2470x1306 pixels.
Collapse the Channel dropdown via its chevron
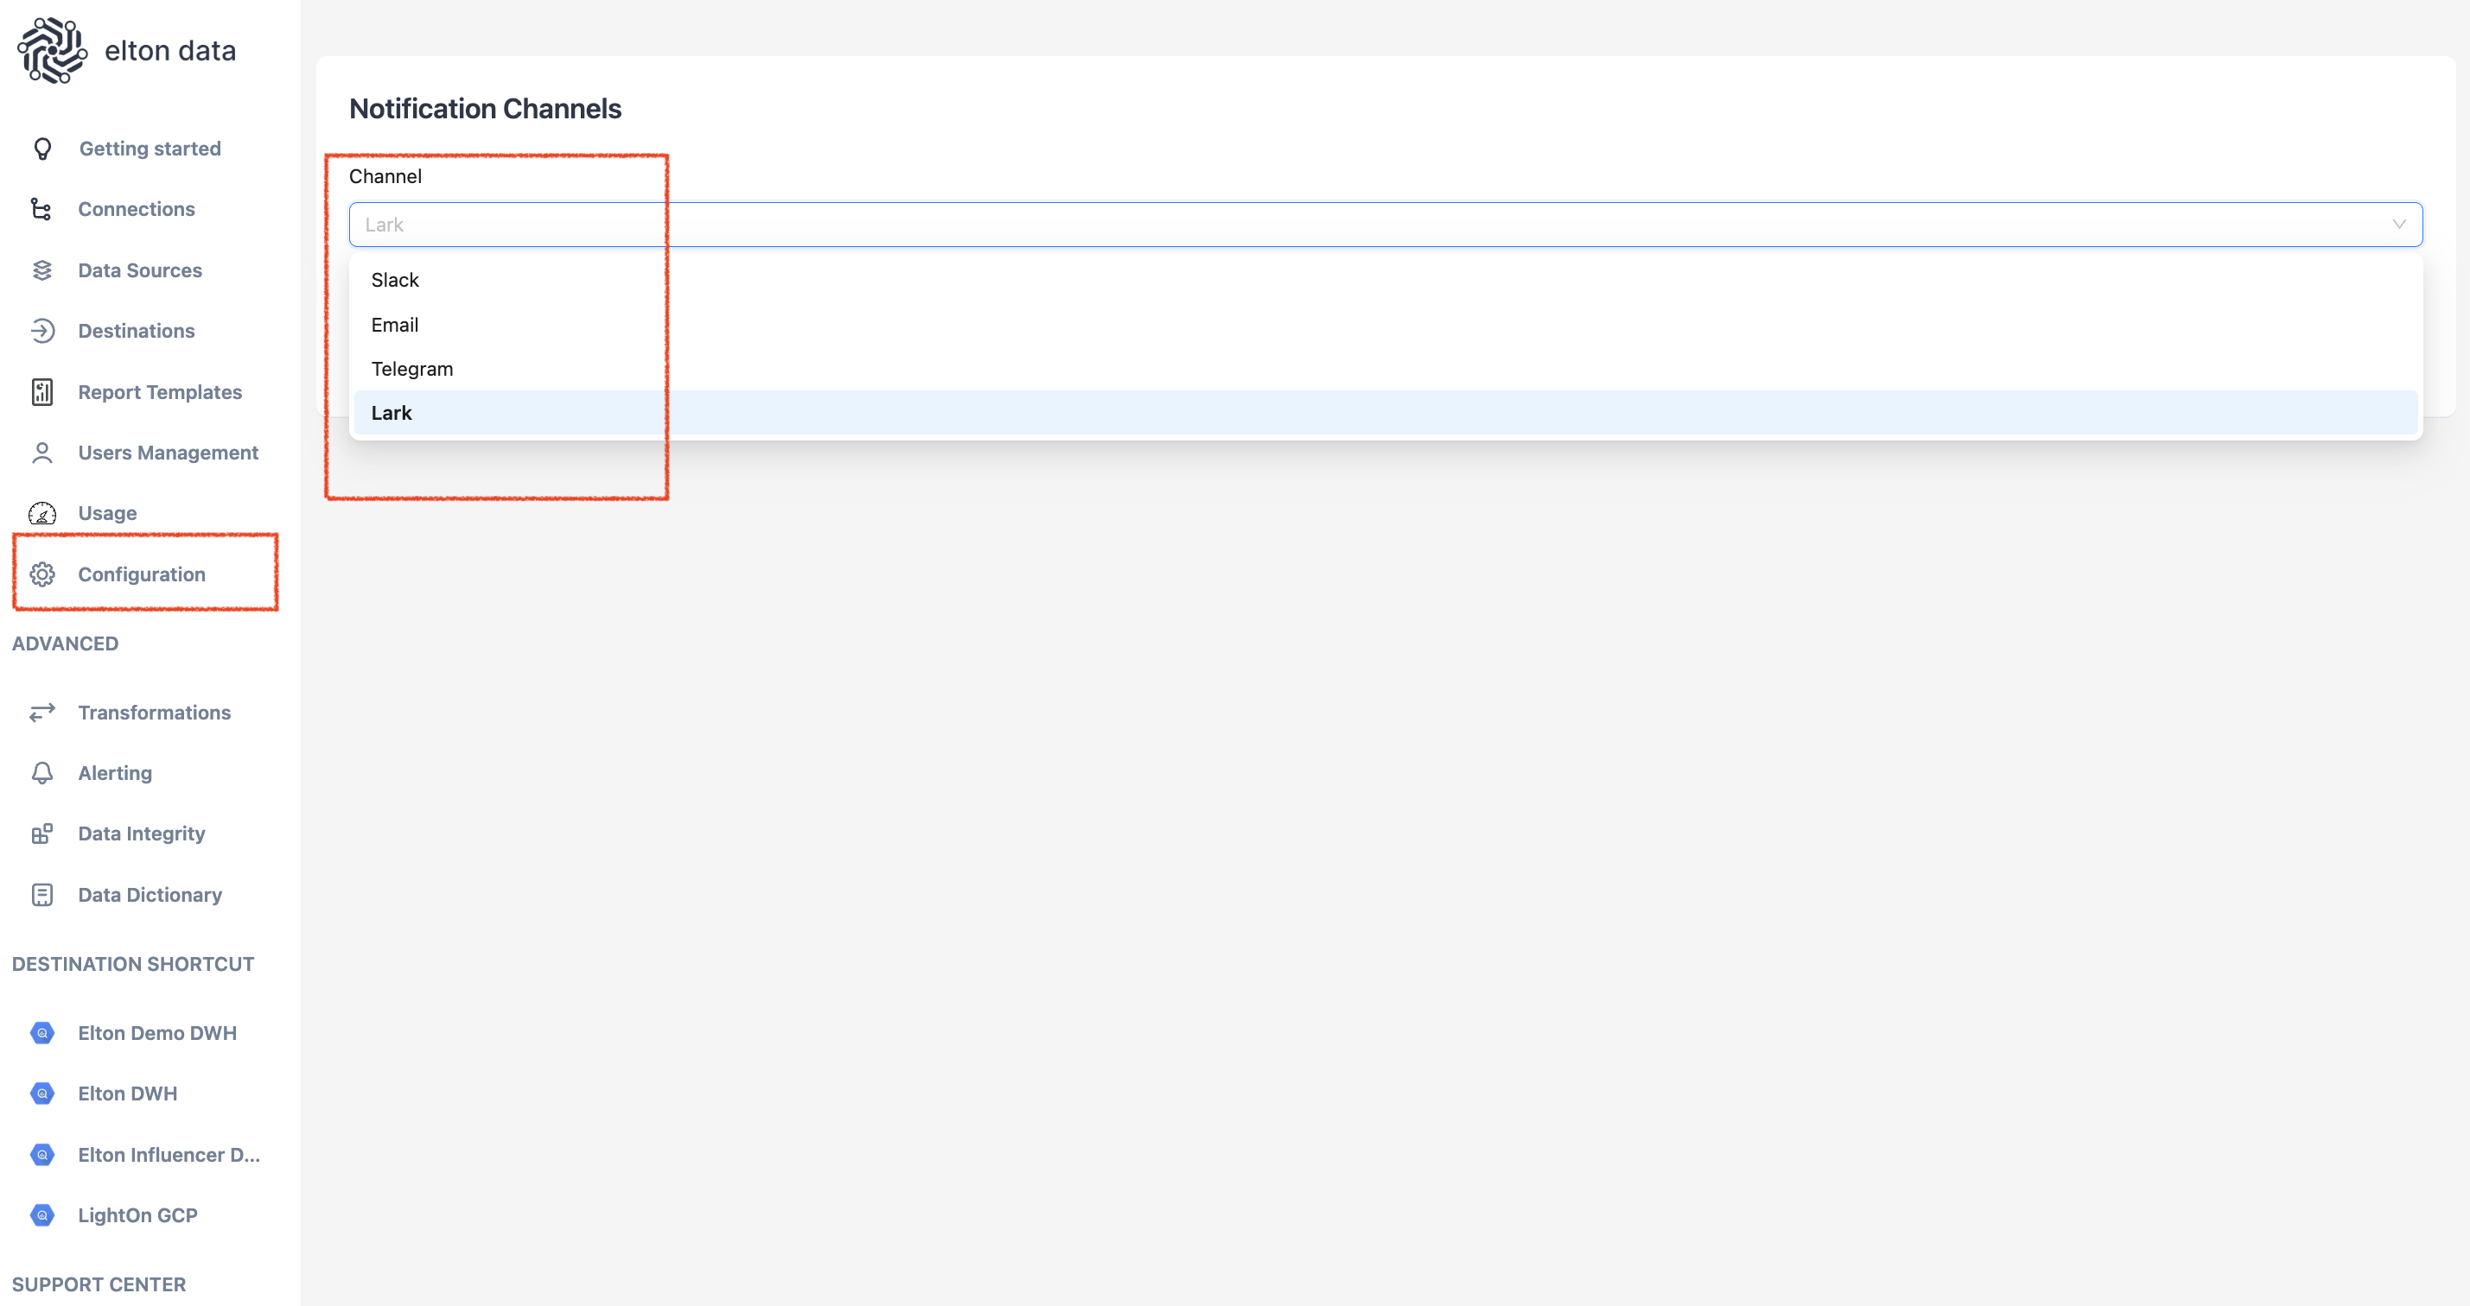[x=2399, y=225]
